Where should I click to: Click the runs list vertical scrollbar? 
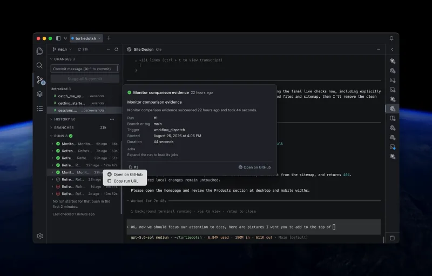coord(121,177)
